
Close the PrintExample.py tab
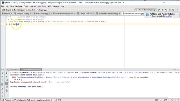49,13
